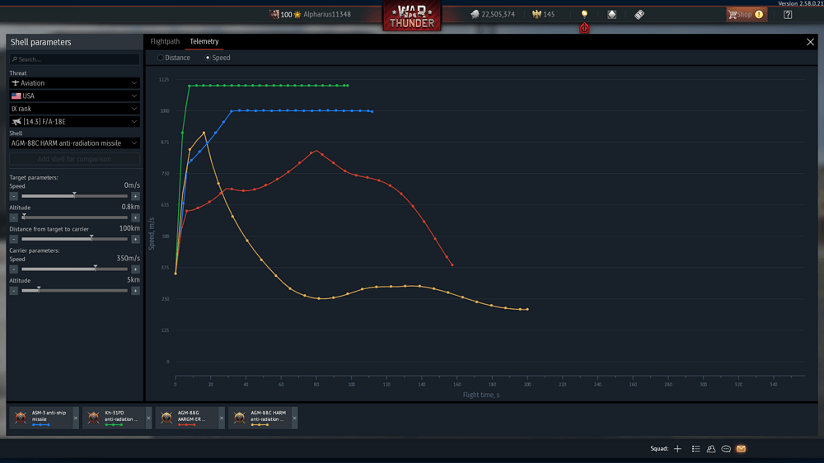The image size is (824, 463).
Task: Open the mail envelope icon
Action: point(741,449)
